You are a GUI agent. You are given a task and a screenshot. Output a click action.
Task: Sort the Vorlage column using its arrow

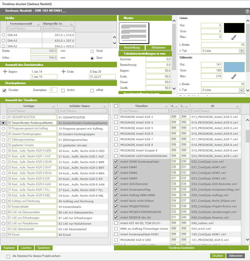point(53,106)
